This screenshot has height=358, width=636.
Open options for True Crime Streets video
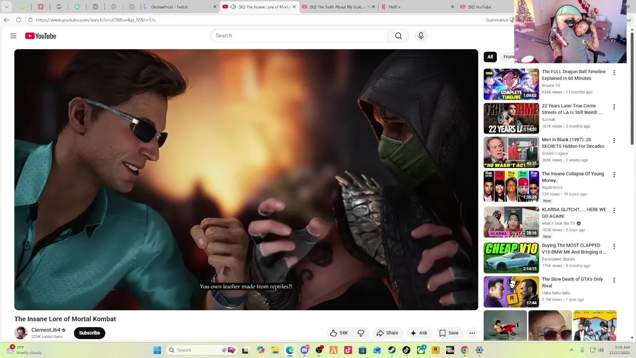tap(614, 107)
